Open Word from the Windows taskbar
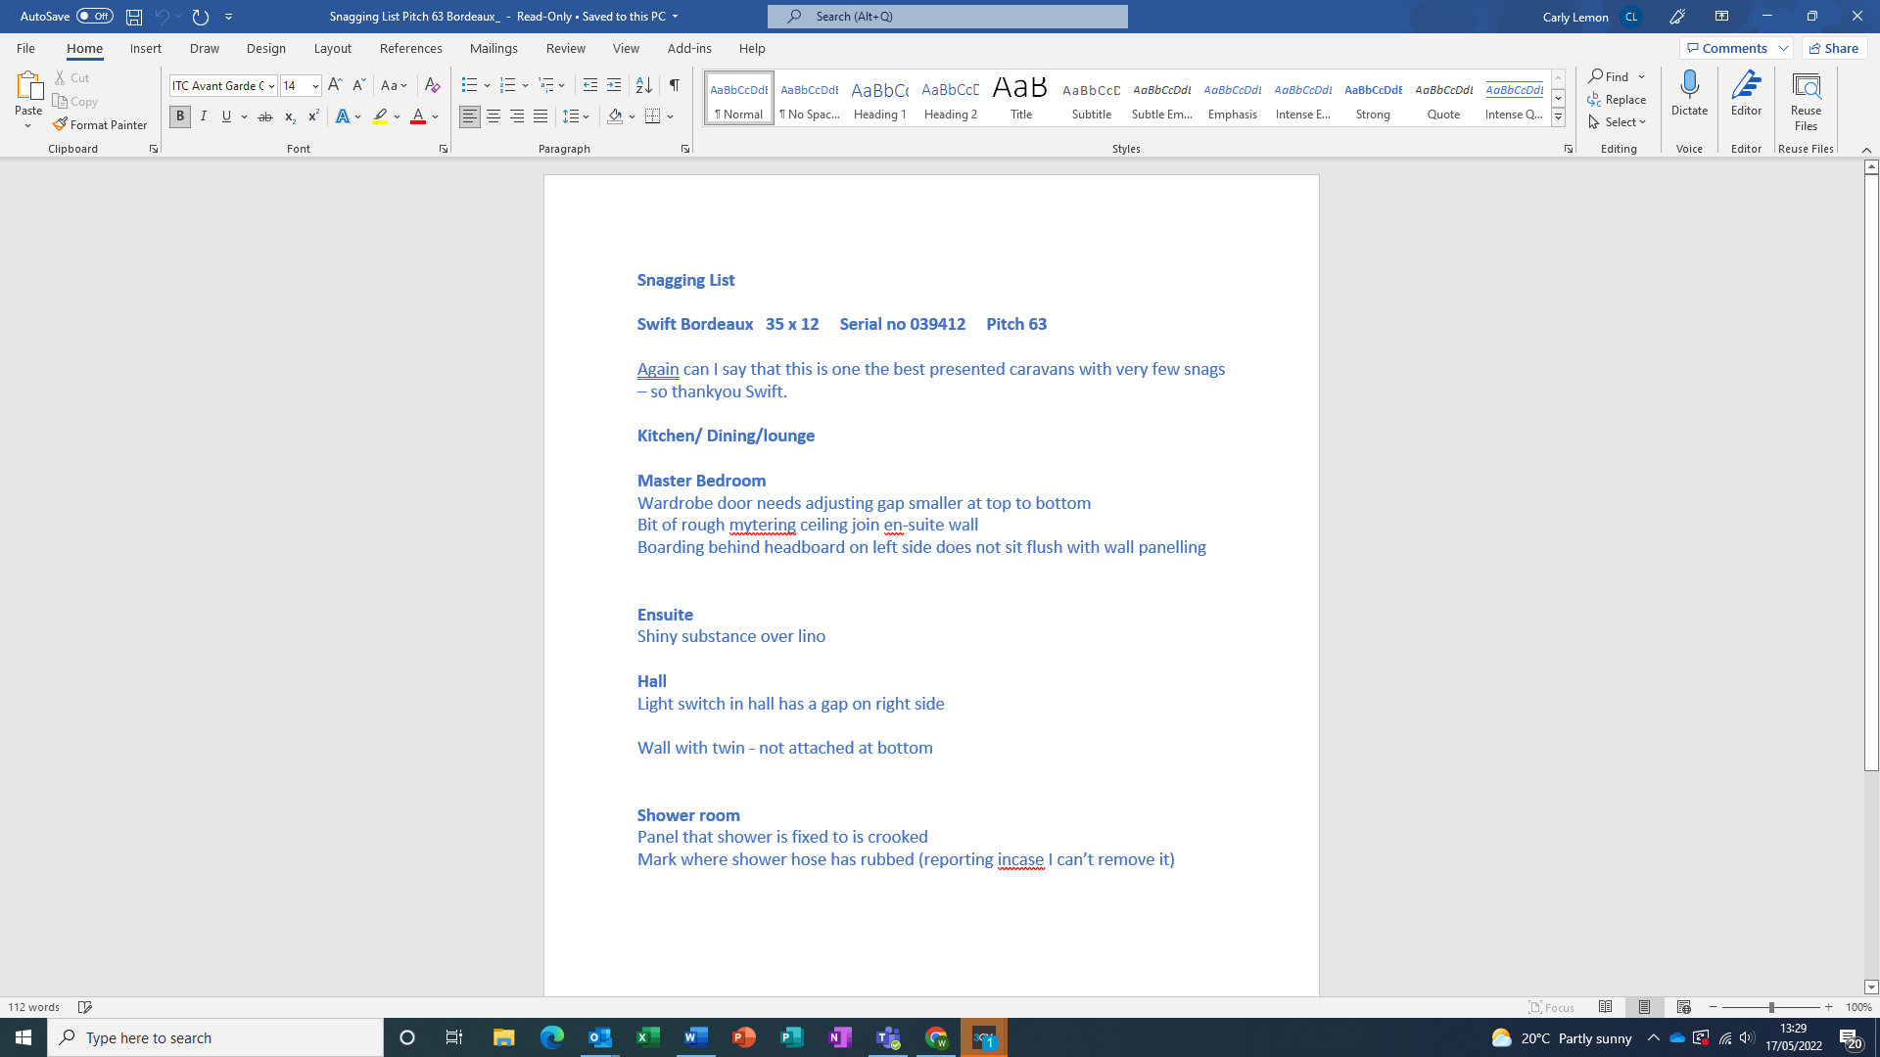The width and height of the screenshot is (1880, 1057). point(695,1037)
